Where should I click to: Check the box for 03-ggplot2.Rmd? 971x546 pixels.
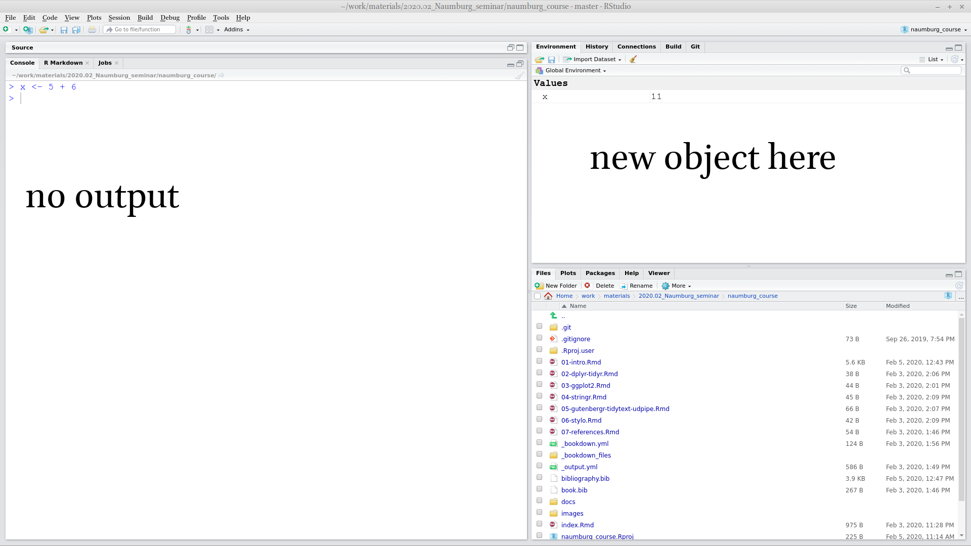point(539,384)
